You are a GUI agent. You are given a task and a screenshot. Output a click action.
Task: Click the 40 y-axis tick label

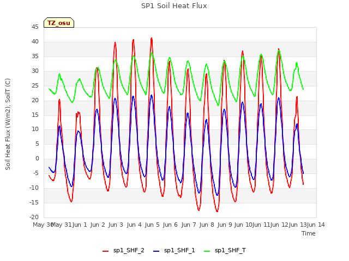[35, 42]
